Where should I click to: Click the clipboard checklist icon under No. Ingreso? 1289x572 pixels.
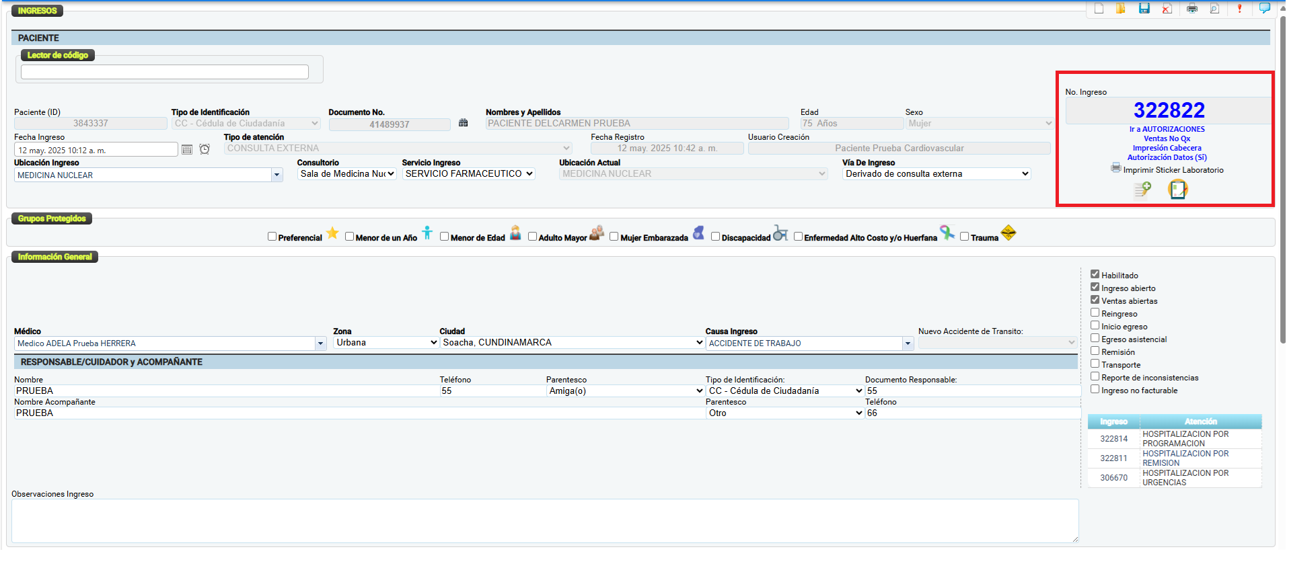[x=1177, y=190]
